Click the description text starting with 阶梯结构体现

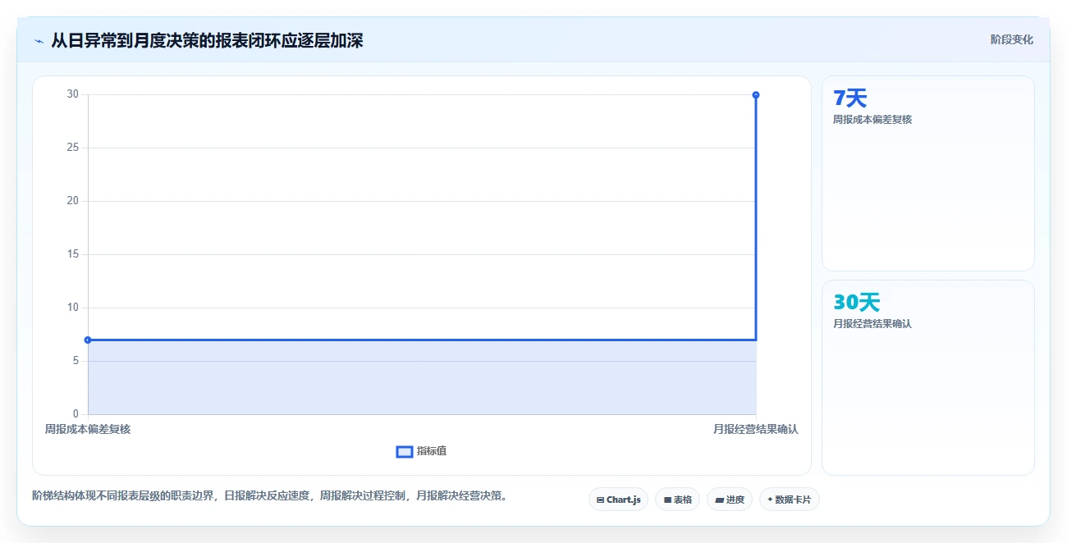click(x=269, y=495)
